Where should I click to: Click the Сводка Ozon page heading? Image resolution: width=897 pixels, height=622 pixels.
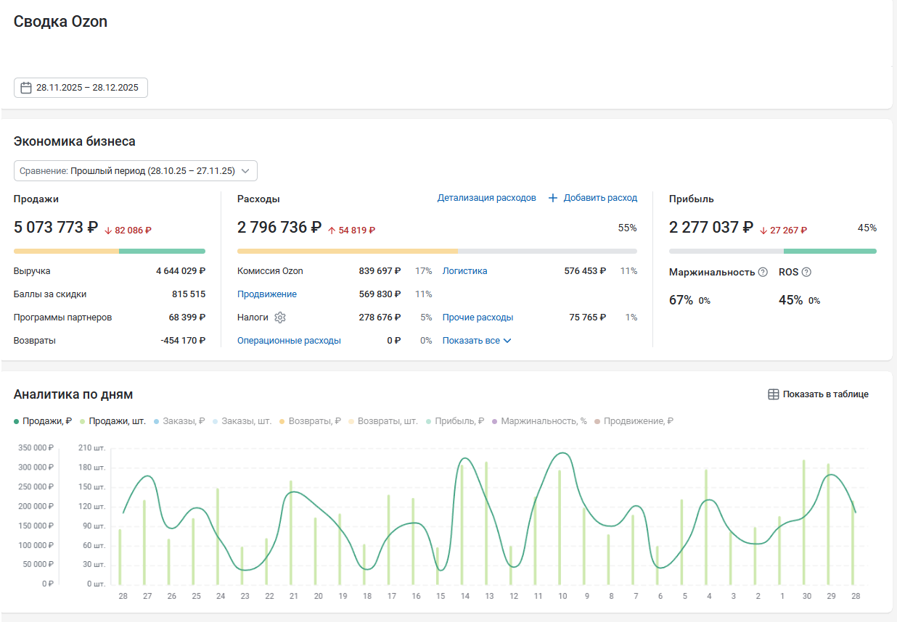click(x=60, y=22)
